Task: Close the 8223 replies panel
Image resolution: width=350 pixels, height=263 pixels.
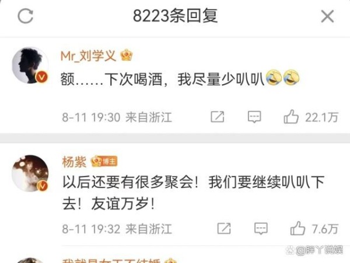Action: (327, 16)
